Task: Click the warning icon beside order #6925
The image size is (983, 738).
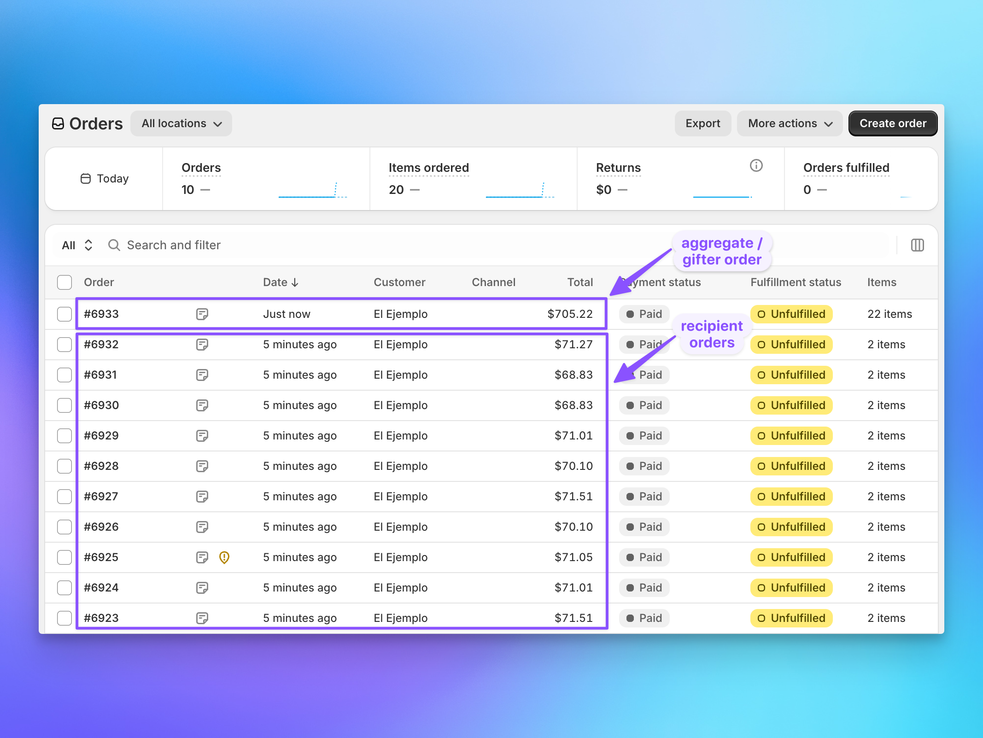Action: (224, 557)
